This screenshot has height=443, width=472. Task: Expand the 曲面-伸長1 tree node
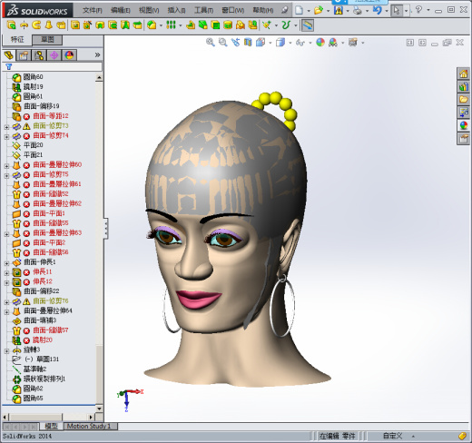click(6, 263)
